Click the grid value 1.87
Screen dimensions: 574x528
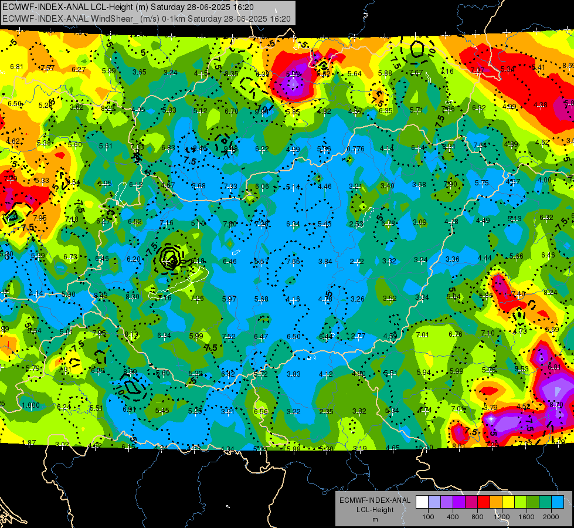pyautogui.click(x=29, y=442)
